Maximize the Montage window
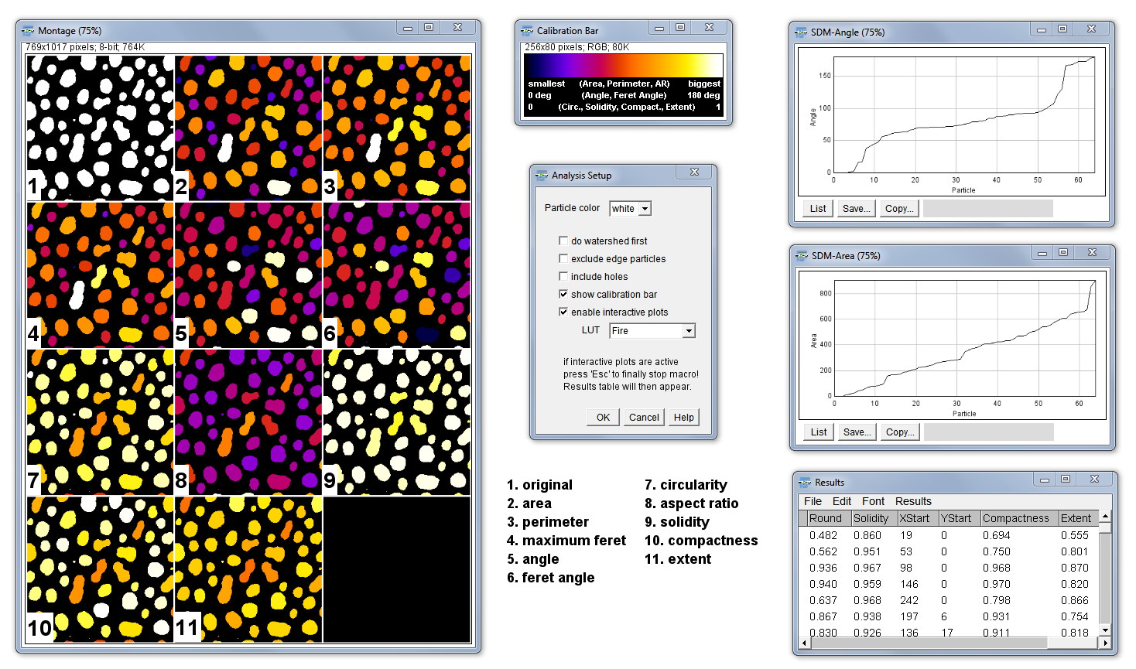Image resolution: width=1136 pixels, height=669 pixels. [429, 28]
